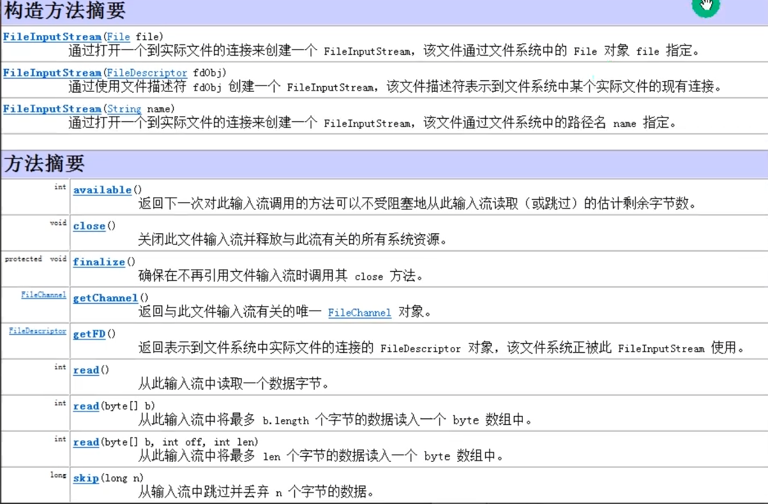This screenshot has height=504, width=768.
Task: Click the FileChannel return type link in left column
Action: [x=45, y=295]
